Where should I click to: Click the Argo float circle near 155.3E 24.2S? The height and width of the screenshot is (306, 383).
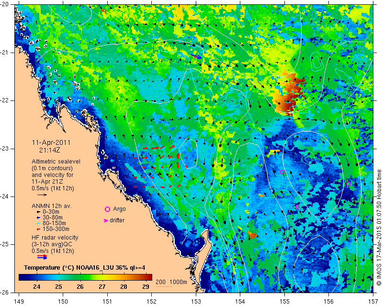click(297, 207)
